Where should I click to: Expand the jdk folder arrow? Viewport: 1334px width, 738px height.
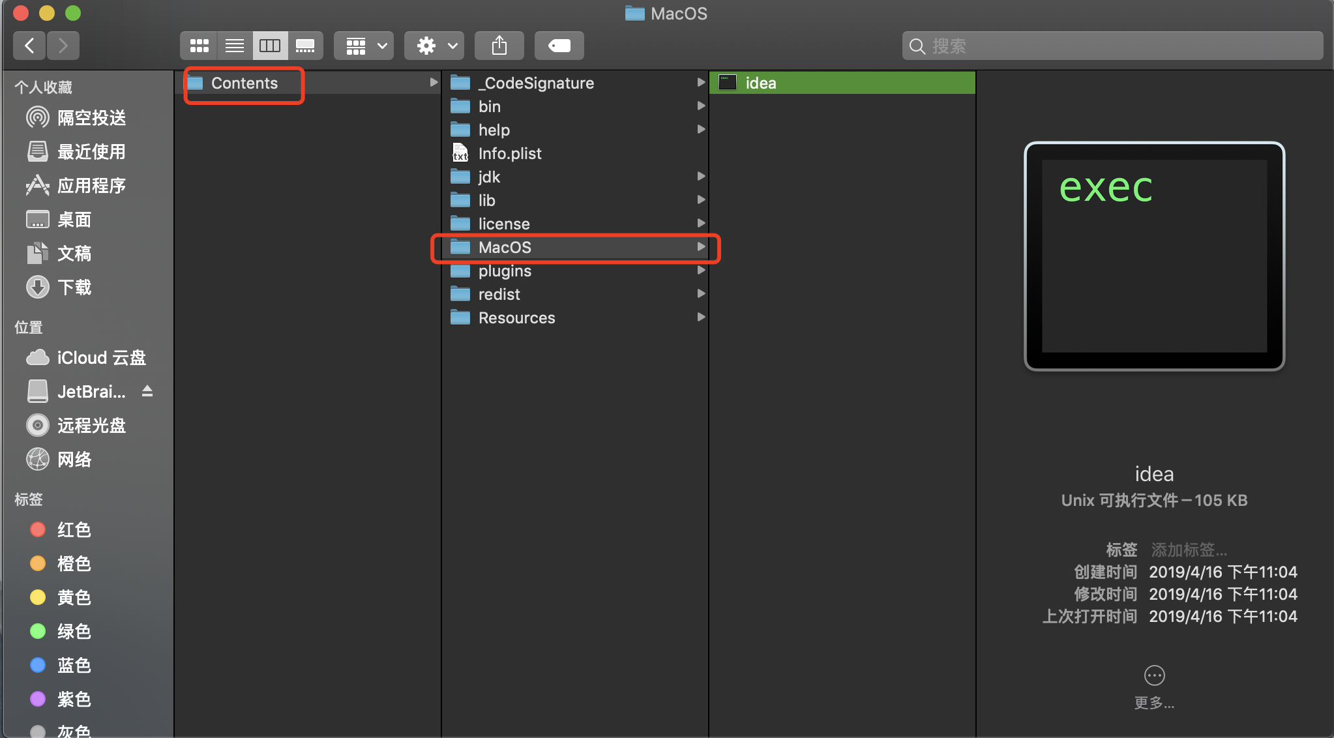701,177
